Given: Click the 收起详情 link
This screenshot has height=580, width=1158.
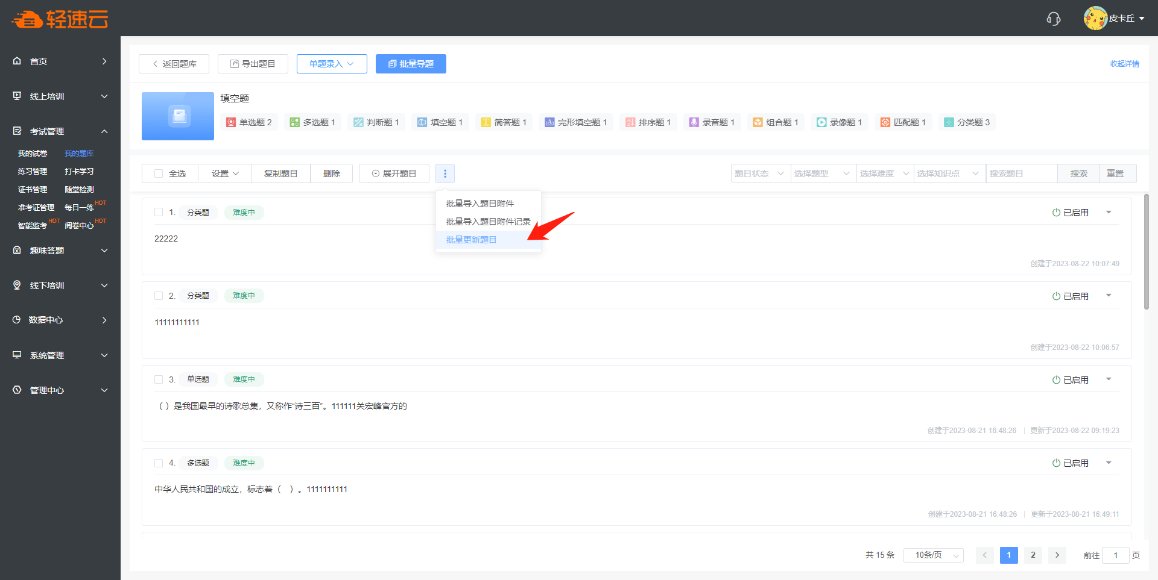Looking at the screenshot, I should 1124,64.
